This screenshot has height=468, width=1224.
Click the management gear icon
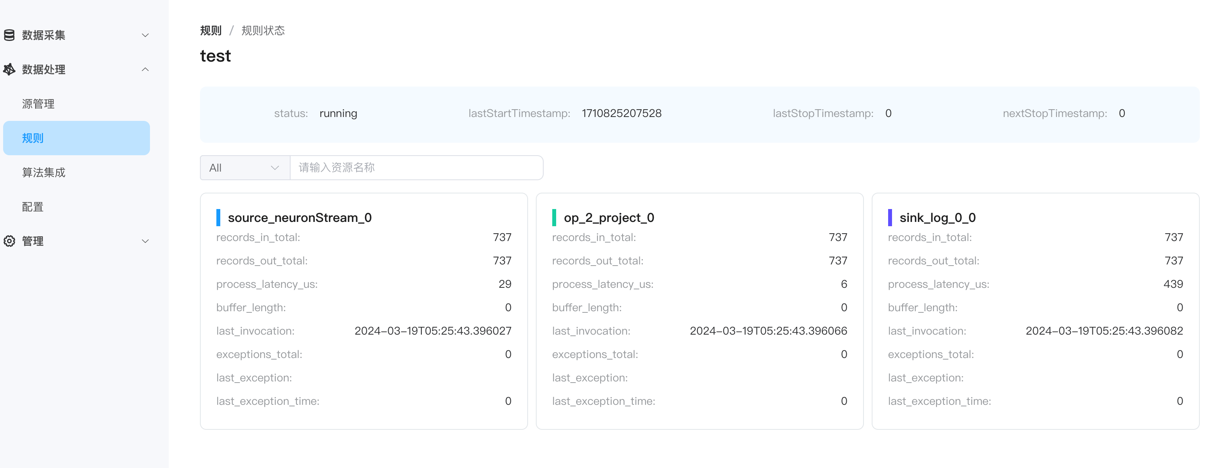9,241
